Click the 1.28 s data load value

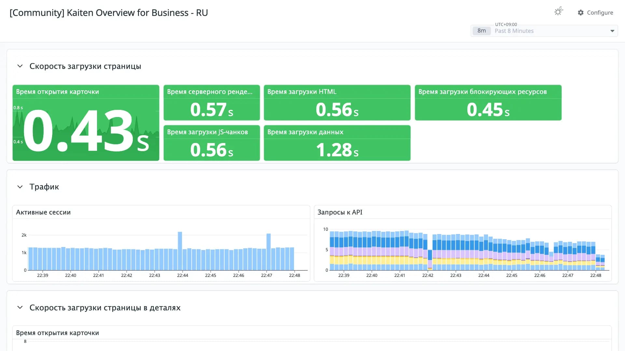(x=337, y=150)
